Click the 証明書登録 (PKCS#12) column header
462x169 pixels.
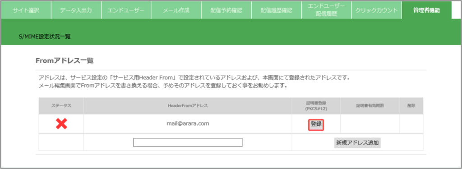point(316,106)
